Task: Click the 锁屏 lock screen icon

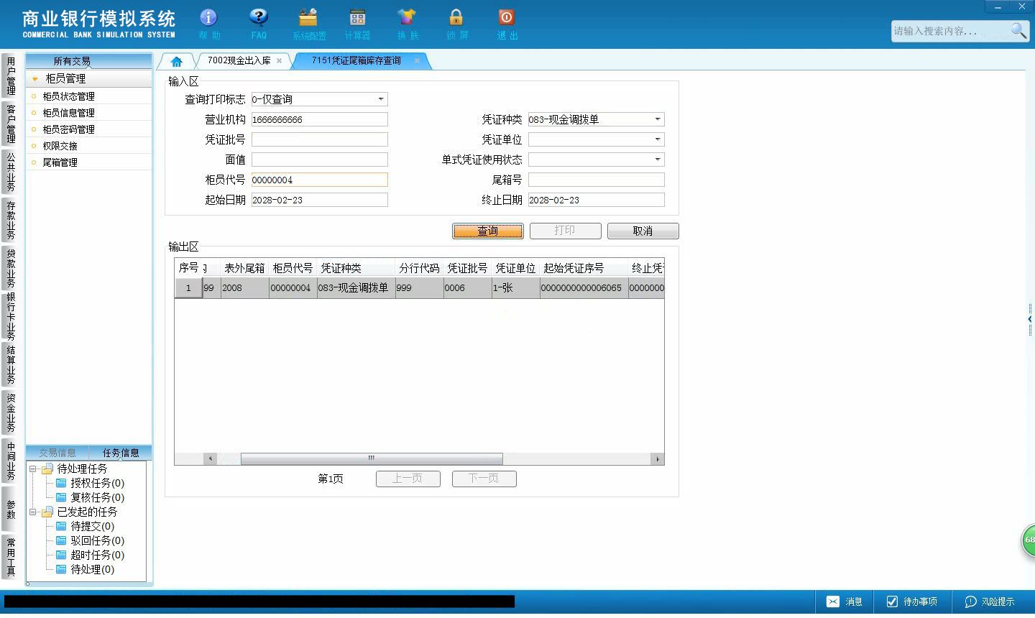Action: [456, 24]
